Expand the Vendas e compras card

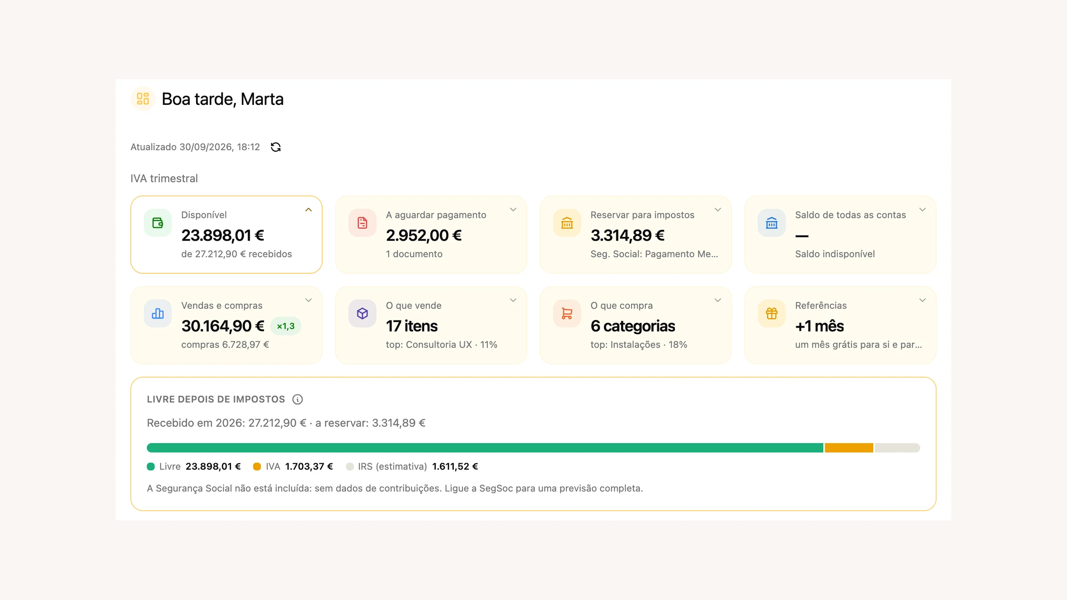[309, 300]
